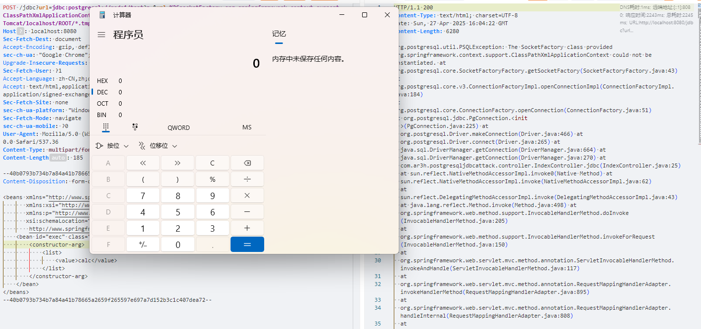Toggle the QWORD word size
The width and height of the screenshot is (701, 329).
click(x=179, y=127)
